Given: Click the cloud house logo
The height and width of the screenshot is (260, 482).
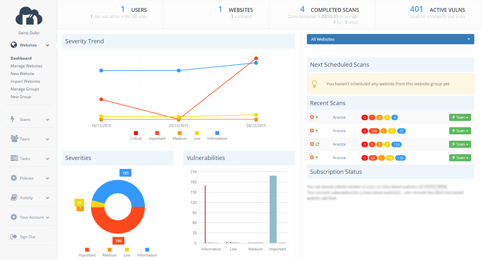Looking at the screenshot, I should (29, 16).
